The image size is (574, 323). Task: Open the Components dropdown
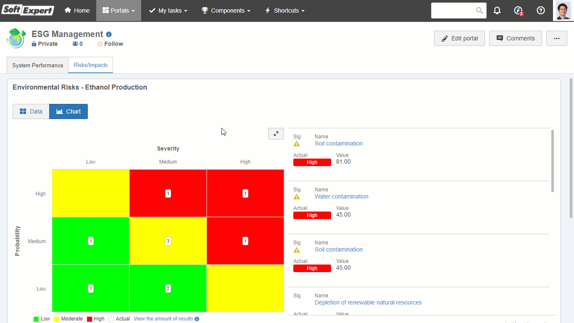click(226, 11)
